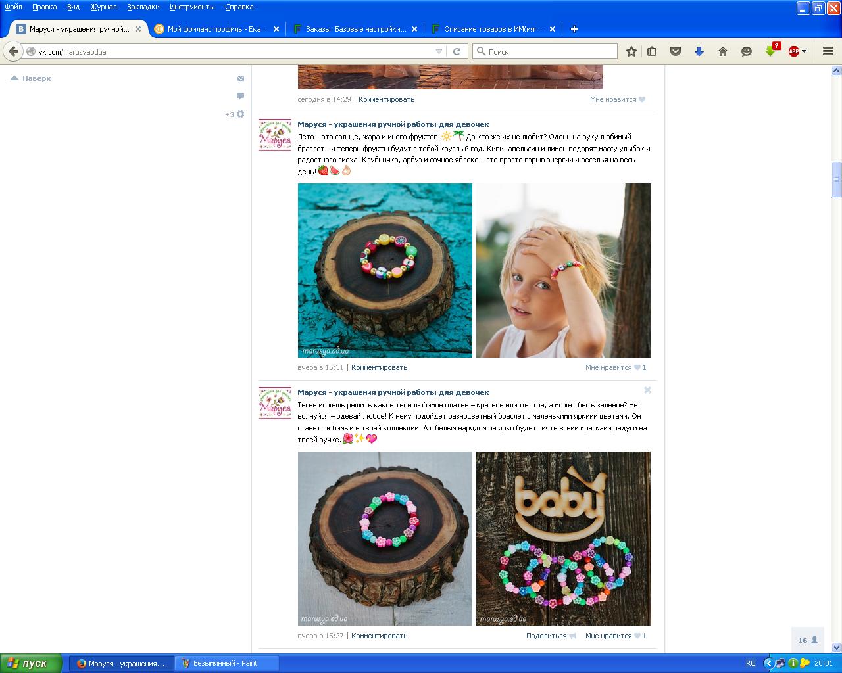
Task: Click the vertical scrollbar thumb
Action: coord(837,179)
